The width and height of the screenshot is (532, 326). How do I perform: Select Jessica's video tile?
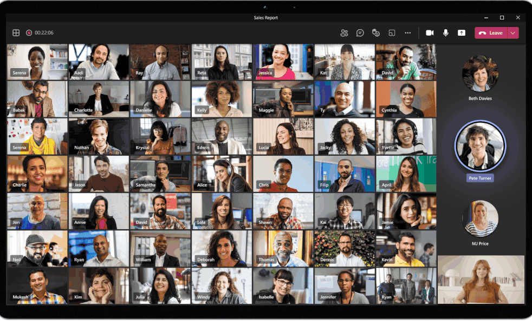[x=283, y=62]
